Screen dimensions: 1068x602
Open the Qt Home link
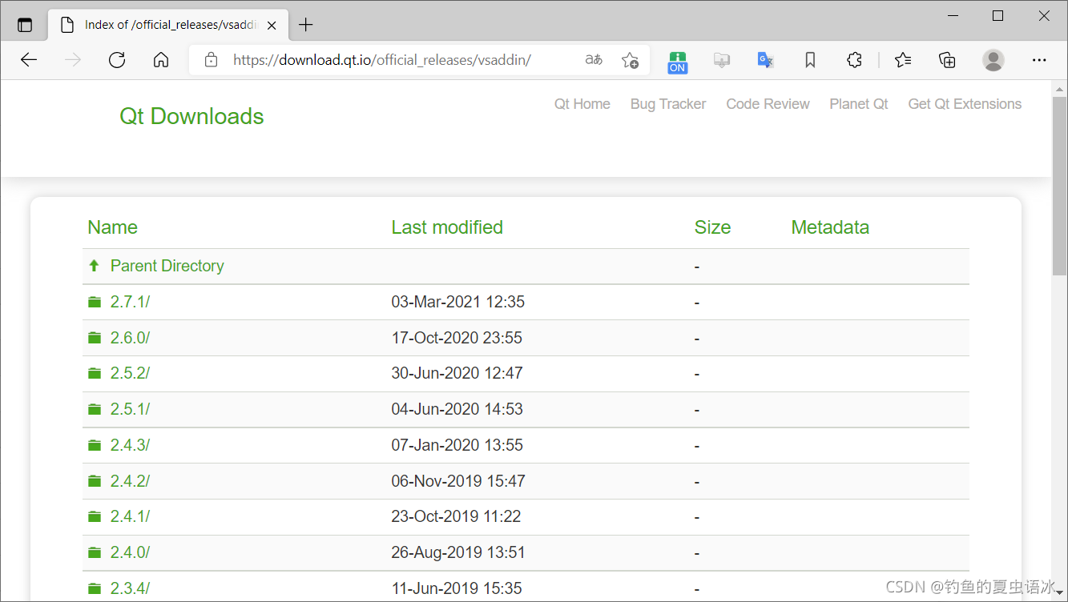(x=582, y=104)
